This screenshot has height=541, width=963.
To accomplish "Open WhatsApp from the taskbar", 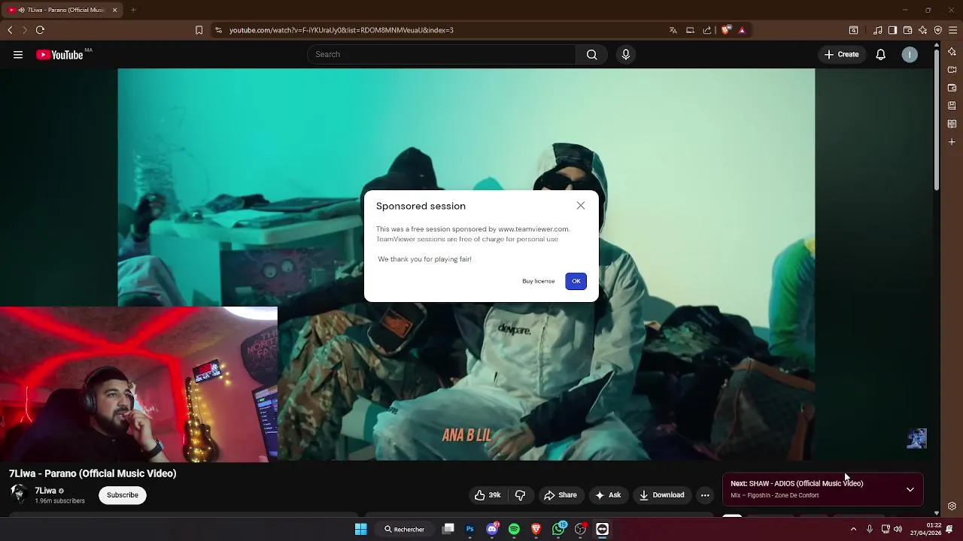I will pyautogui.click(x=558, y=529).
